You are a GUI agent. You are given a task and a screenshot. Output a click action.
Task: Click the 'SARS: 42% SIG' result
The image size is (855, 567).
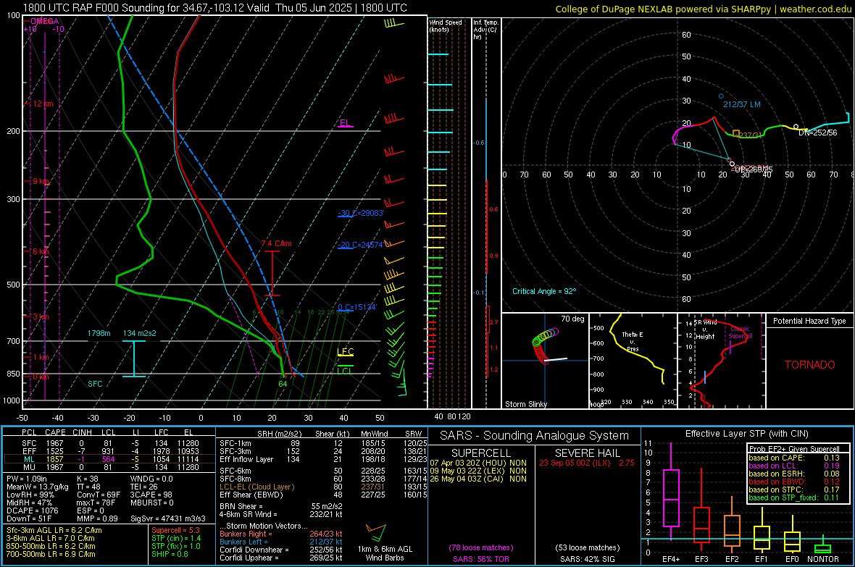[x=587, y=559]
